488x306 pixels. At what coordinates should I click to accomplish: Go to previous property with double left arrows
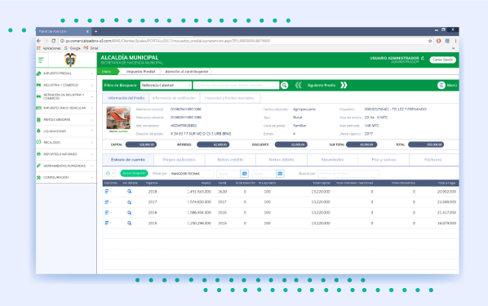tap(298, 86)
